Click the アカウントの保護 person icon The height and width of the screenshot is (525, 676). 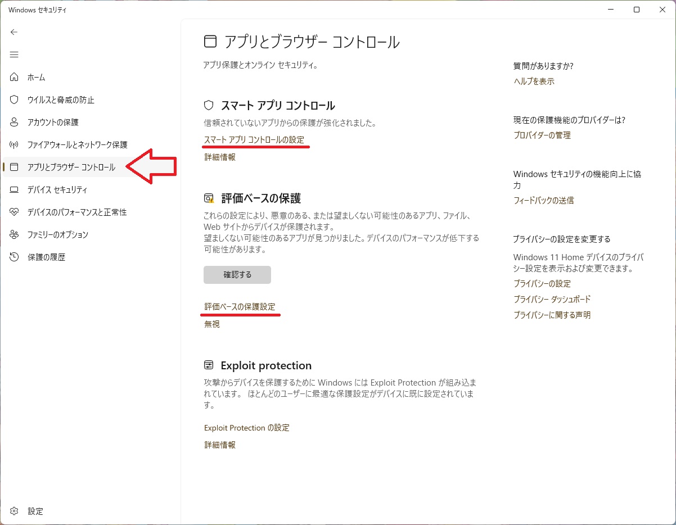15,122
